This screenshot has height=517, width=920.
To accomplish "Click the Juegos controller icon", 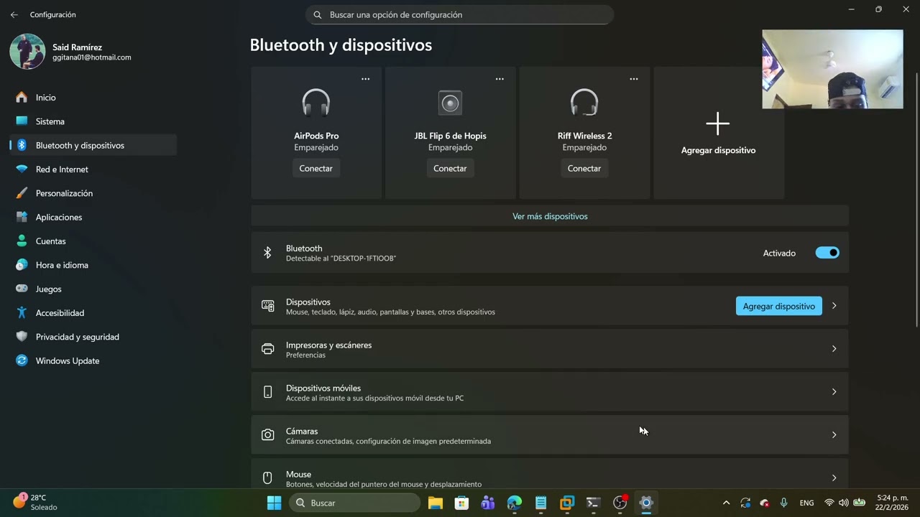I will [x=22, y=289].
